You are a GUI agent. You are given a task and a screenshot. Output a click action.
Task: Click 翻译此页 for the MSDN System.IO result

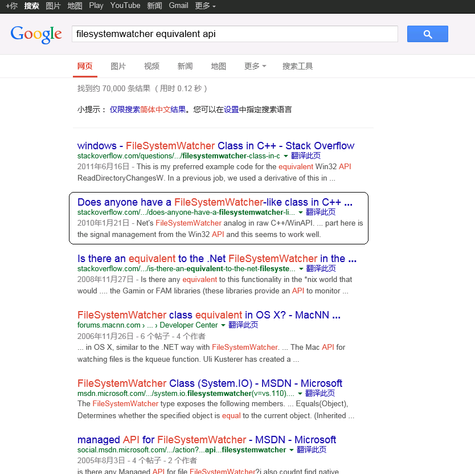pyautogui.click(x=320, y=393)
